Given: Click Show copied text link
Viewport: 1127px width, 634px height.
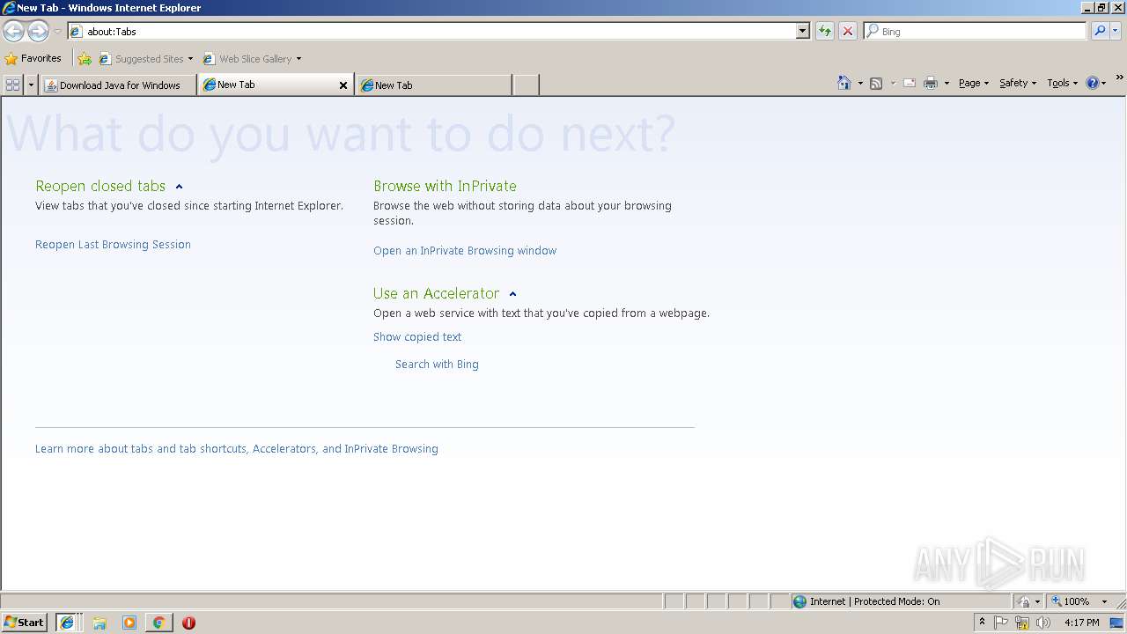Looking at the screenshot, I should point(417,337).
